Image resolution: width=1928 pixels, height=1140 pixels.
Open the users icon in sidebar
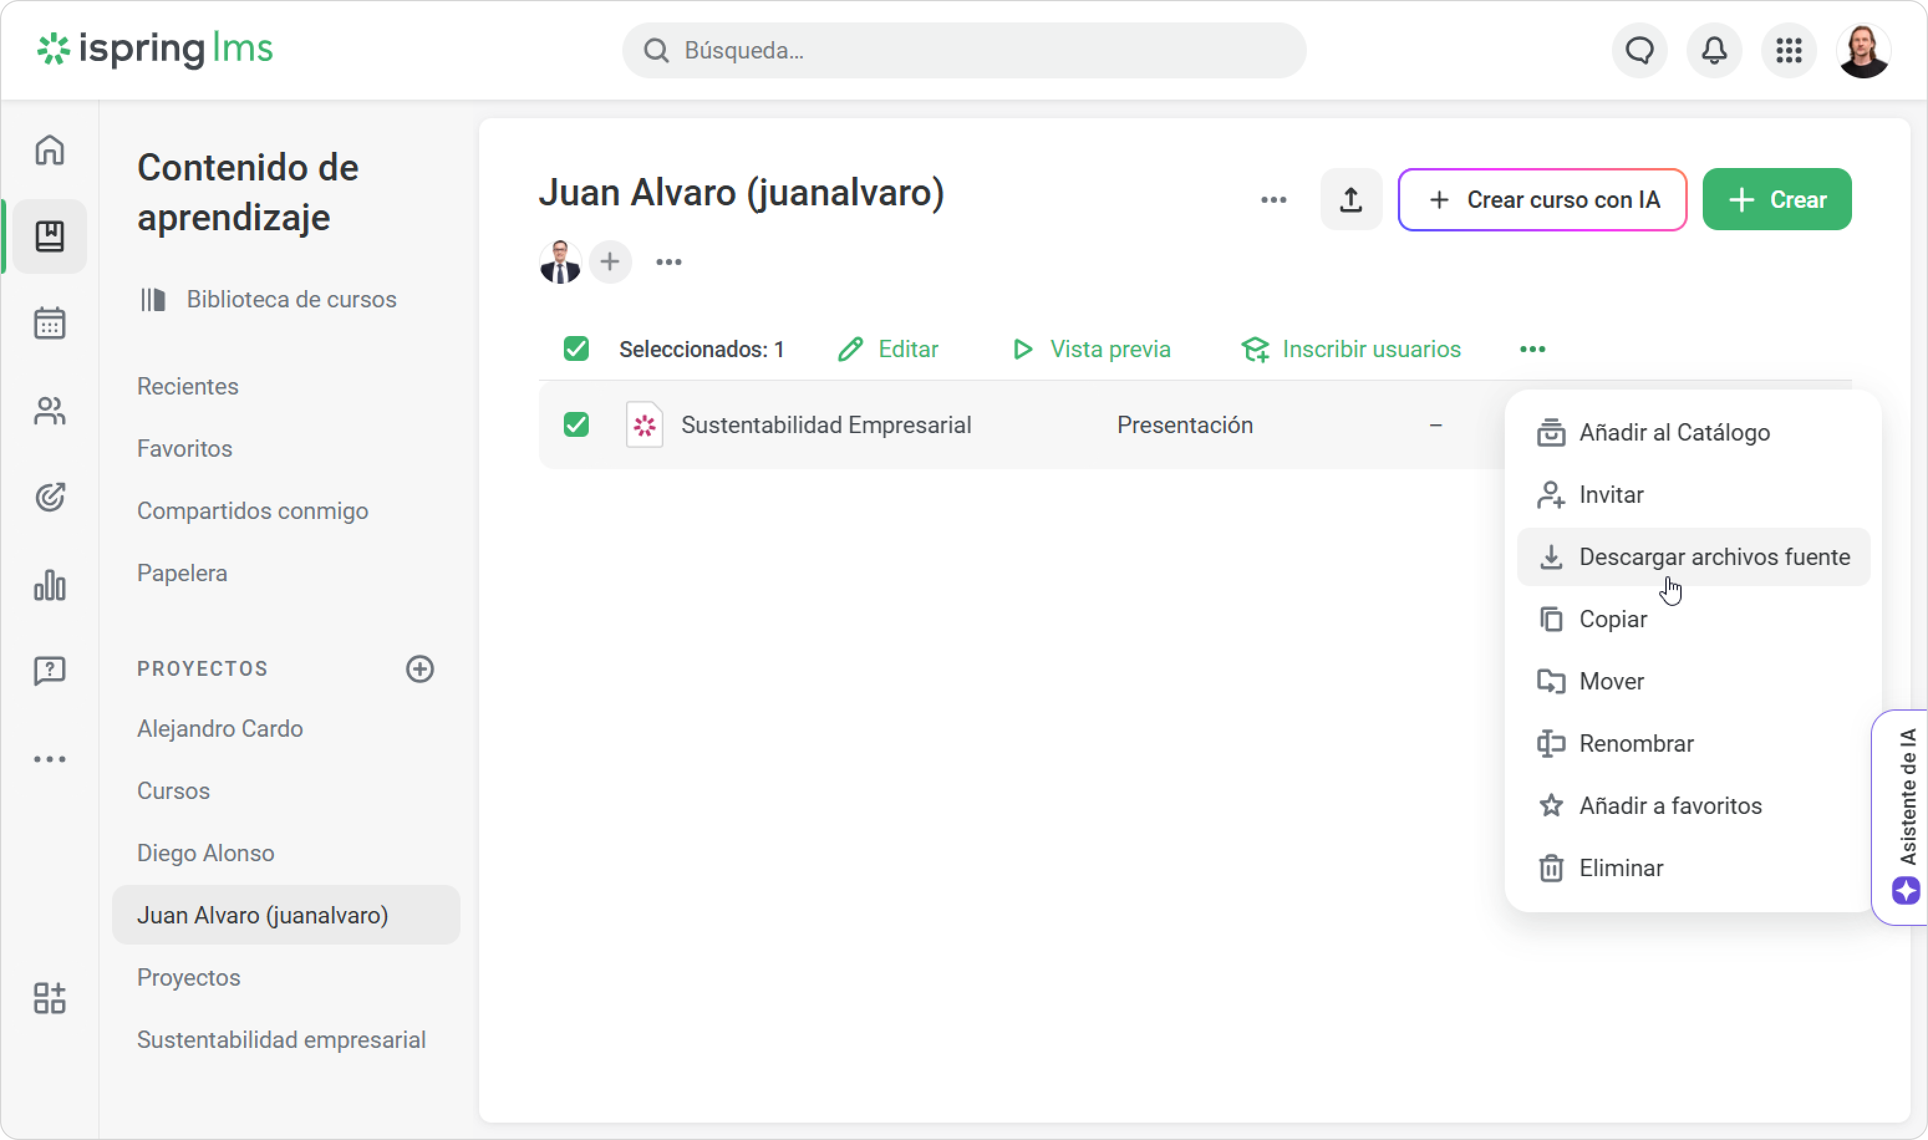pos(50,411)
